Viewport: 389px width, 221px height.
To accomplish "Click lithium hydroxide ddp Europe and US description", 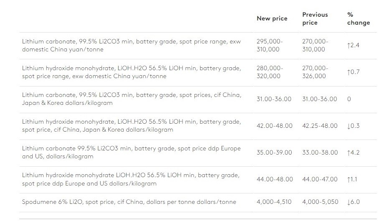I will pyautogui.click(x=131, y=179).
